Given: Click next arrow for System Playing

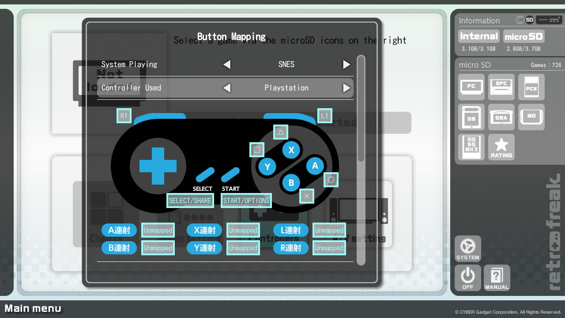Looking at the screenshot, I should (x=347, y=64).
